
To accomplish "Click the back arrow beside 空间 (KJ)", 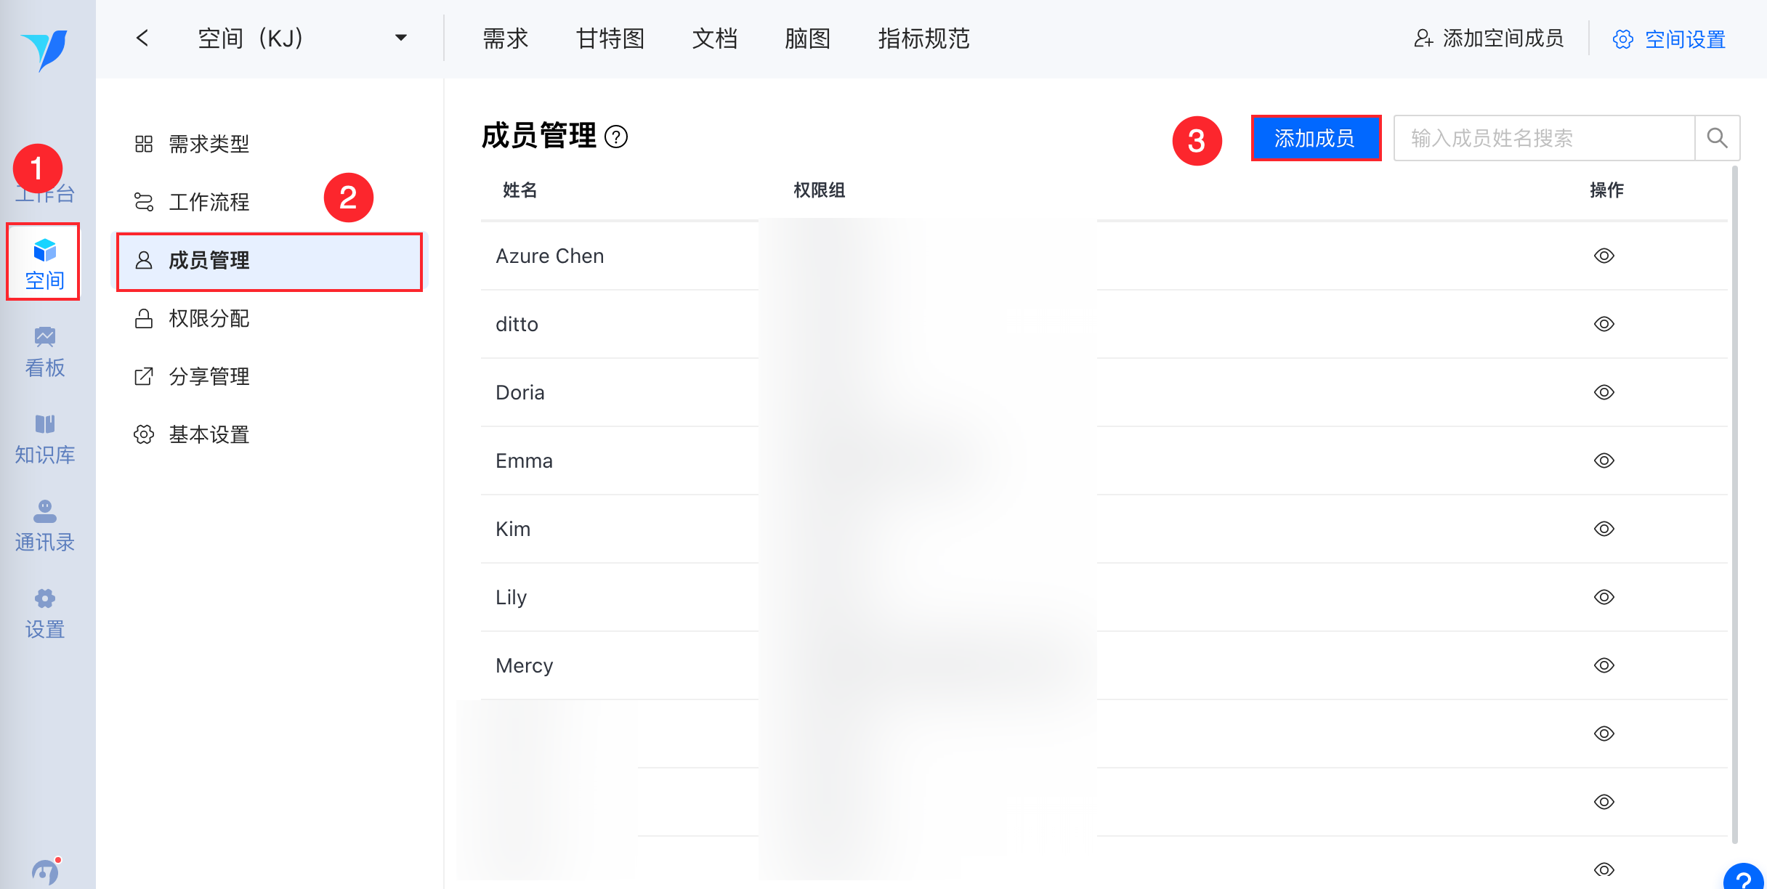I will [x=142, y=38].
